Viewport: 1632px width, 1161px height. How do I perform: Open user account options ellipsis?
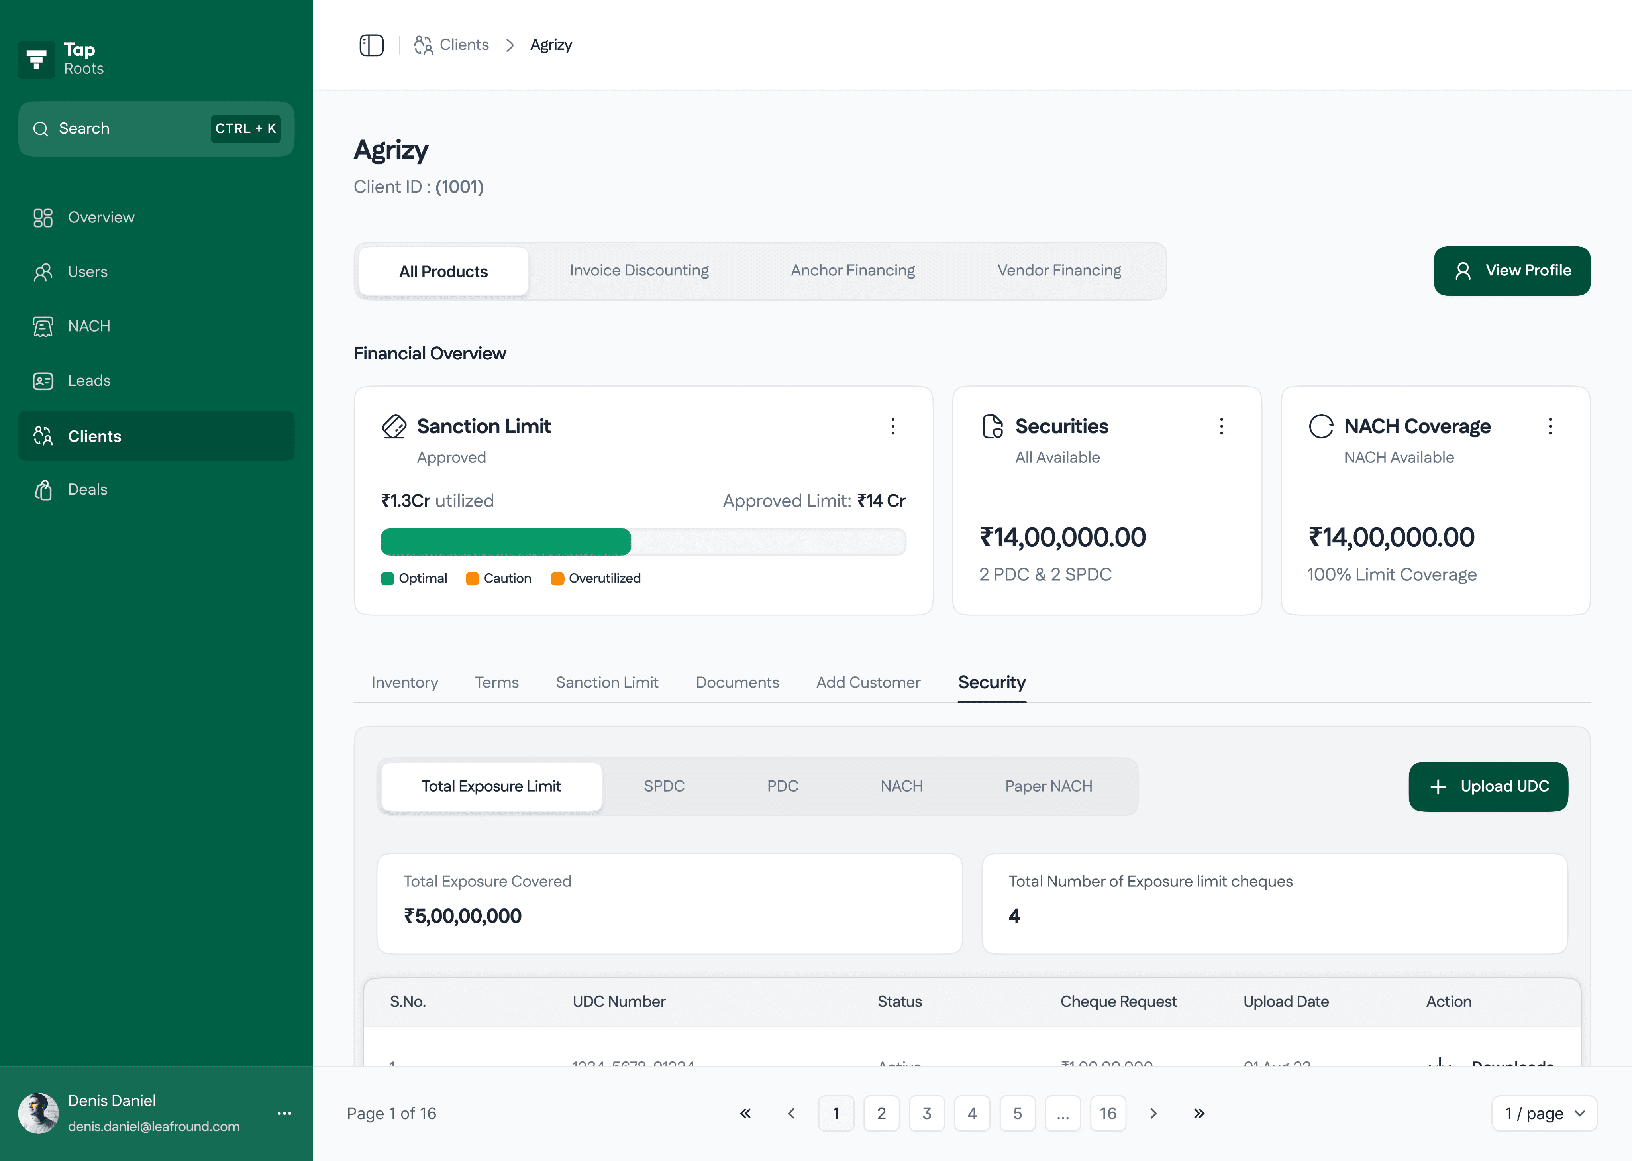click(284, 1113)
